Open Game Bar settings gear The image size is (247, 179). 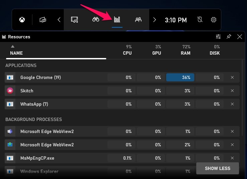click(x=214, y=20)
